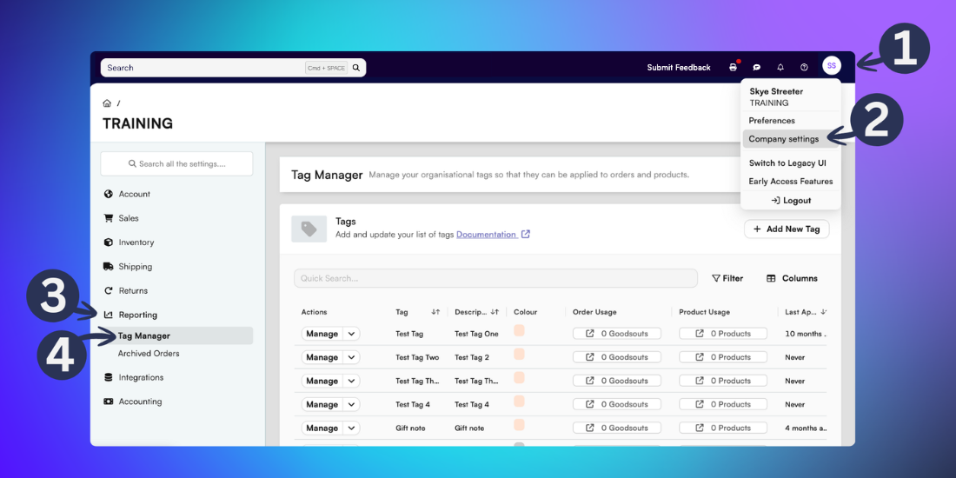Open 0 Goodsouts for Test Tag

tap(617, 334)
